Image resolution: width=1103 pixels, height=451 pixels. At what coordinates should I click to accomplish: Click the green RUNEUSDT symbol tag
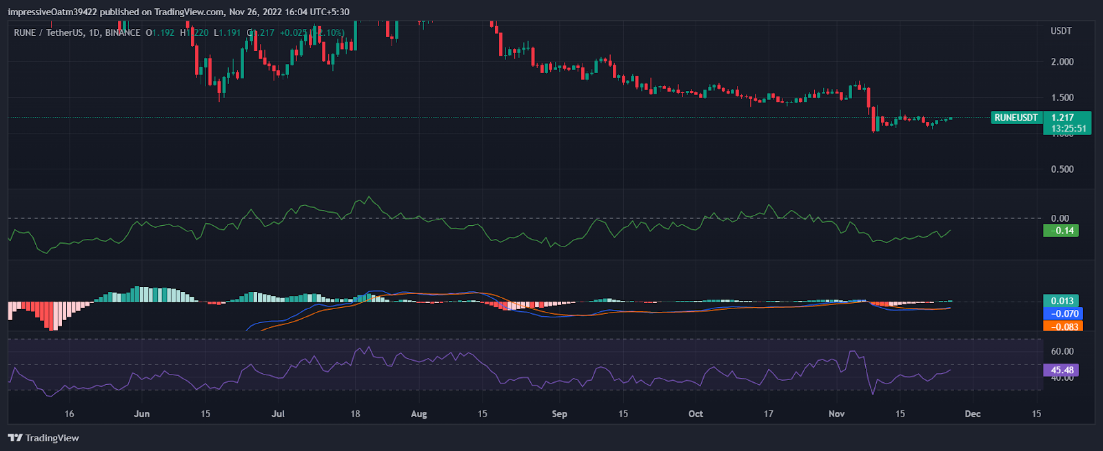(1015, 118)
